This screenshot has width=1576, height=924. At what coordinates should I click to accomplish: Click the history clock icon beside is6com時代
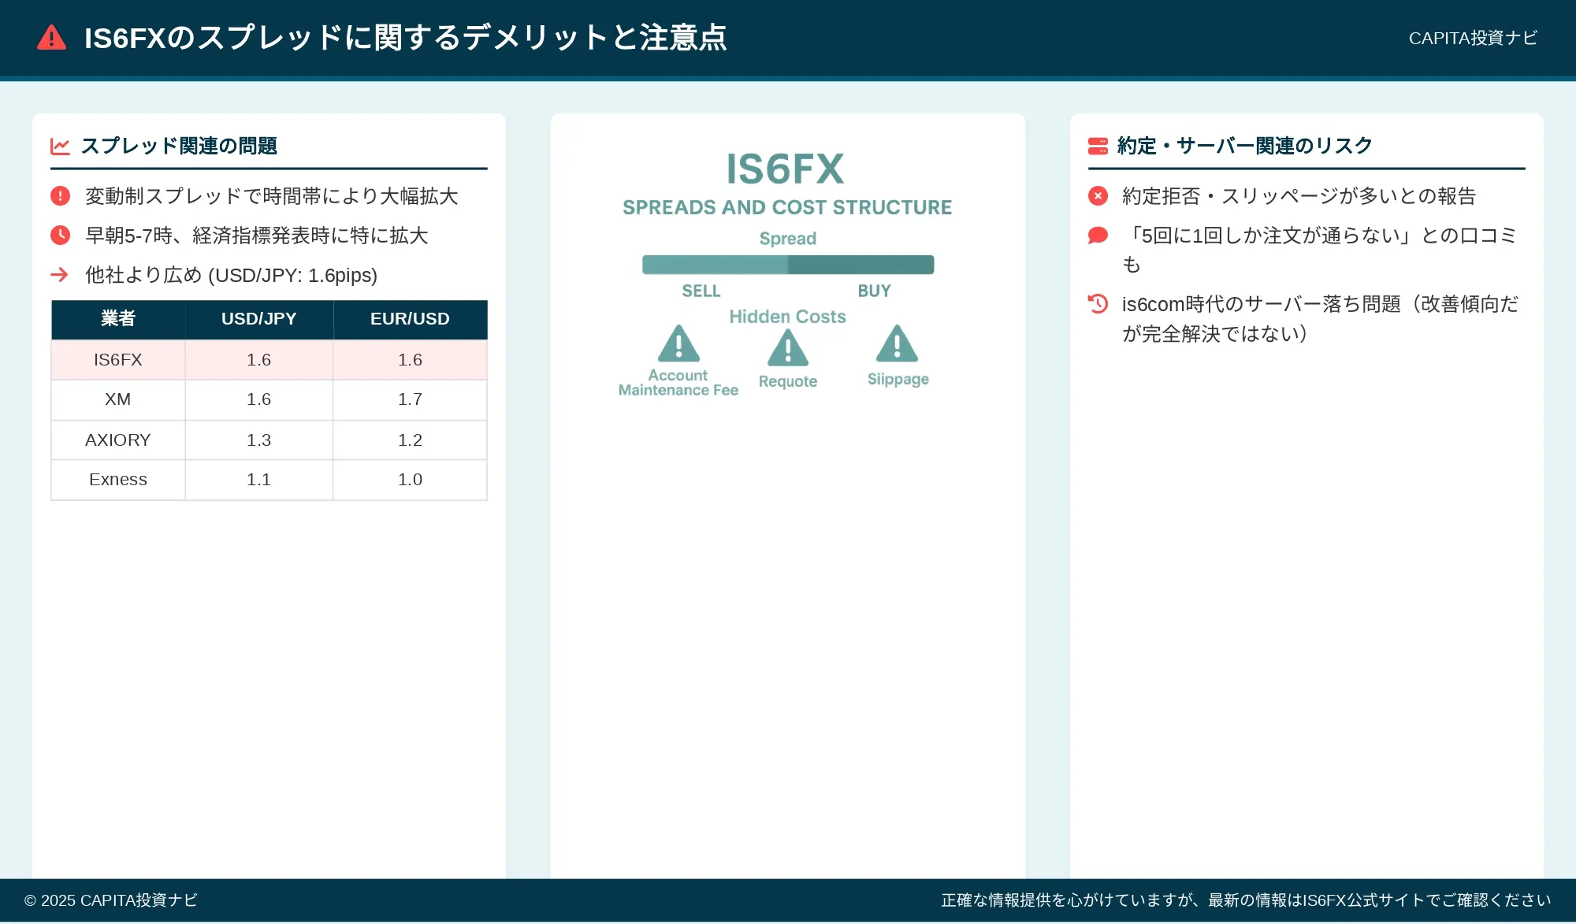coord(1098,304)
